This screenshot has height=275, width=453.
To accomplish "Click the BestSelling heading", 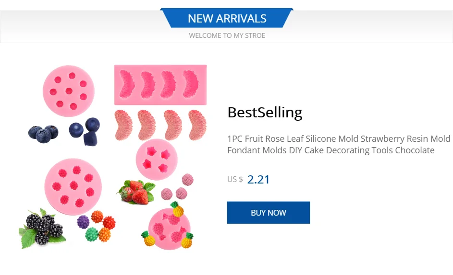I will [265, 113].
